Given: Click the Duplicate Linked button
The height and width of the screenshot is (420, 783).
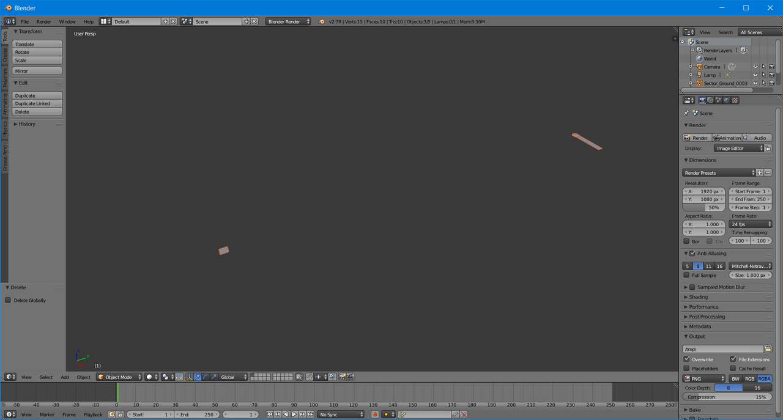Looking at the screenshot, I should pos(37,103).
